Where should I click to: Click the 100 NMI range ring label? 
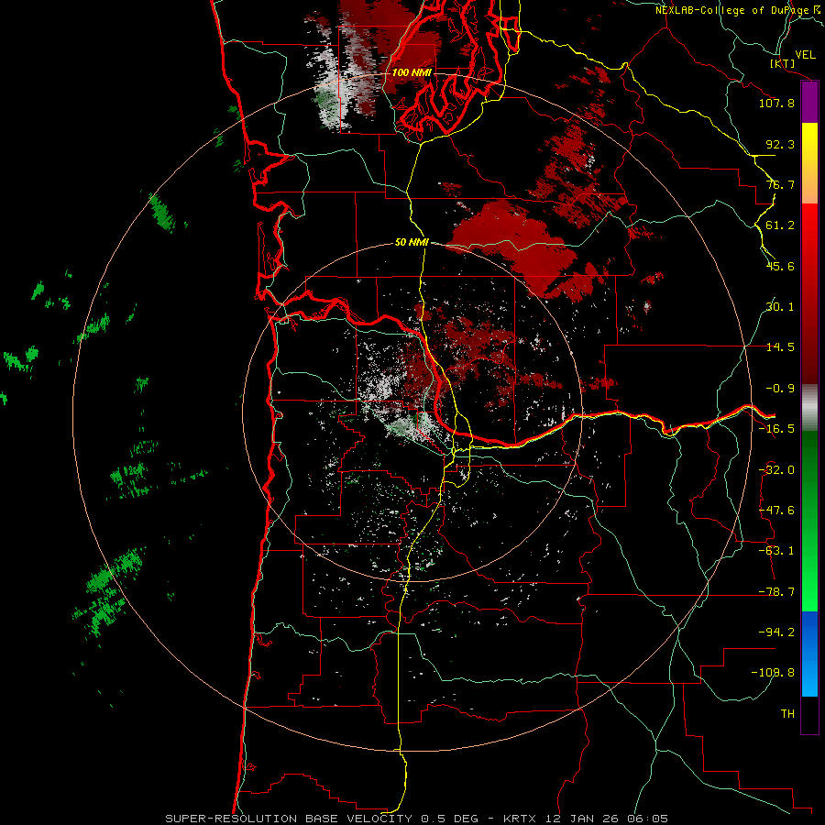(x=412, y=72)
